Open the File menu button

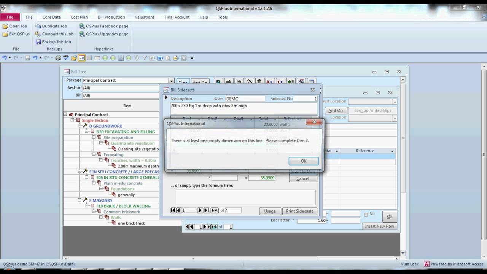10,17
